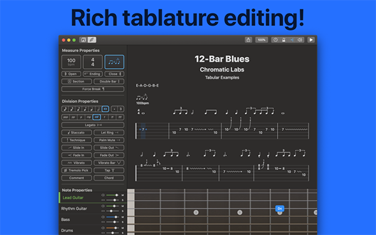
Task: Select the second note duration icon
Action: 71,109
